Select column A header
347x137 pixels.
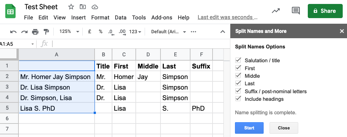click(x=57, y=54)
